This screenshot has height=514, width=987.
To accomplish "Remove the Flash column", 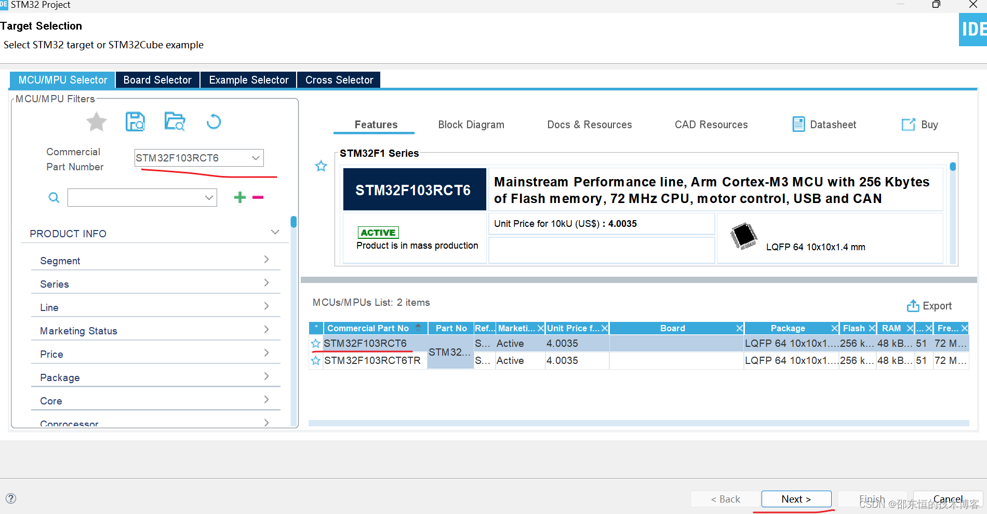I will coord(872,328).
